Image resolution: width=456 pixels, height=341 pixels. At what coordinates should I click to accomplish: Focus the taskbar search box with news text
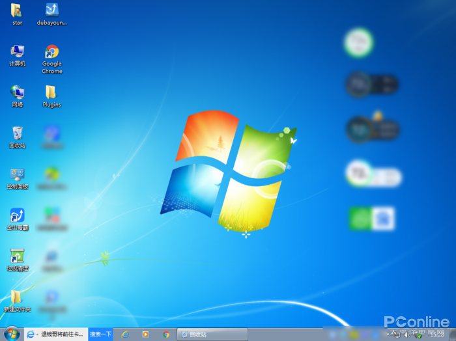(62, 334)
